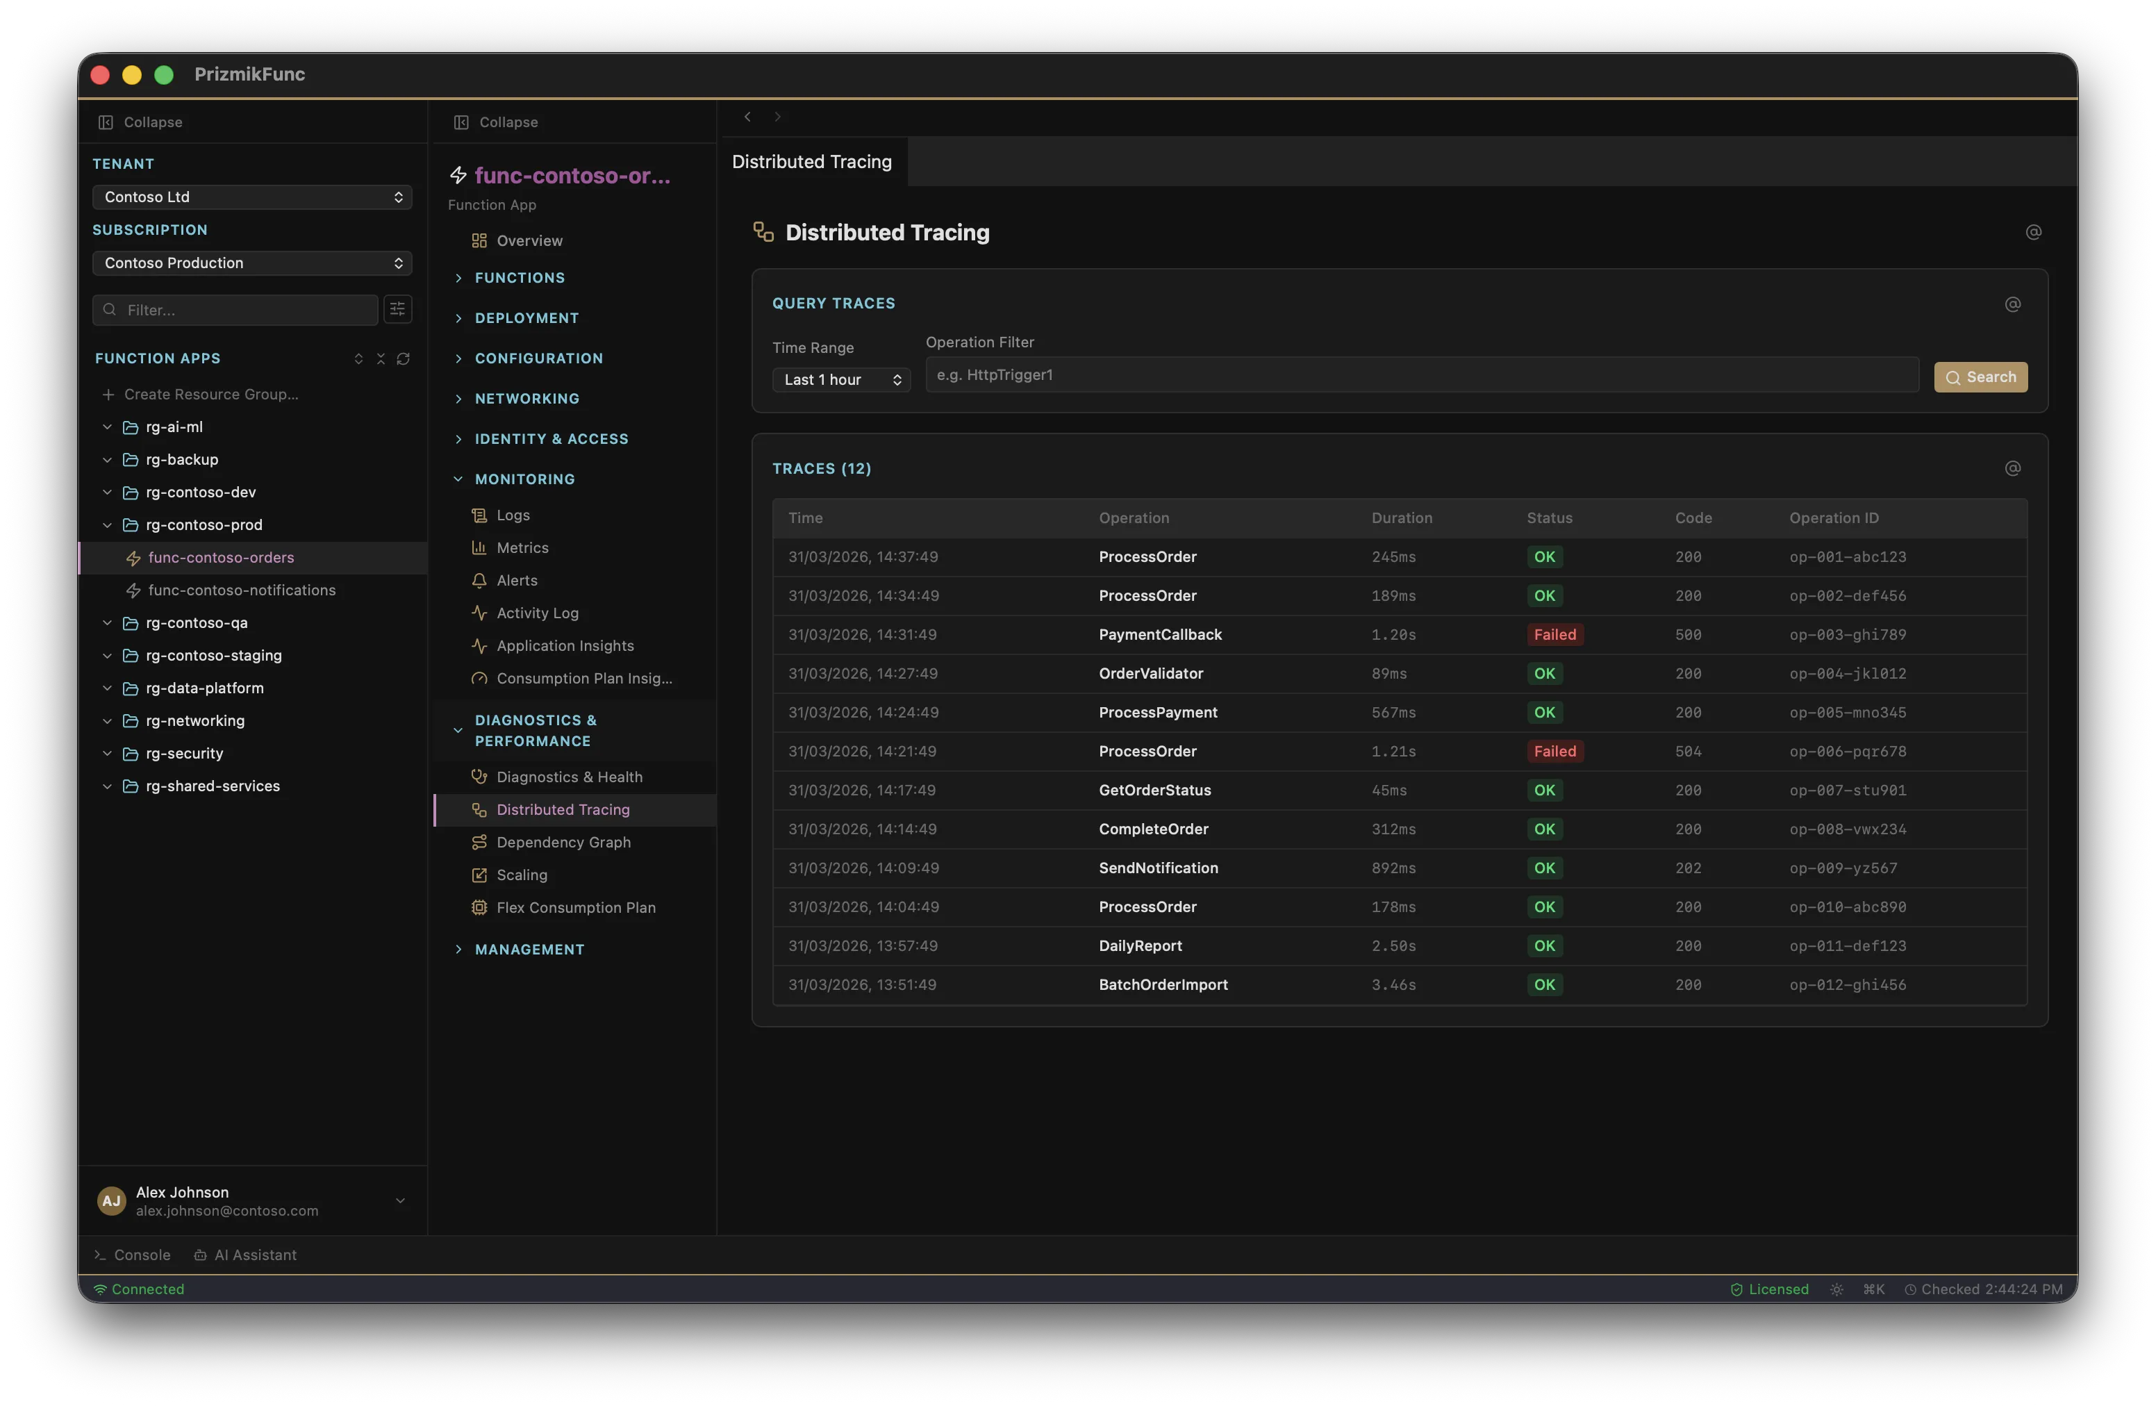Open the Activity Log under Monitoring
The image size is (2156, 1406).
pos(538,613)
